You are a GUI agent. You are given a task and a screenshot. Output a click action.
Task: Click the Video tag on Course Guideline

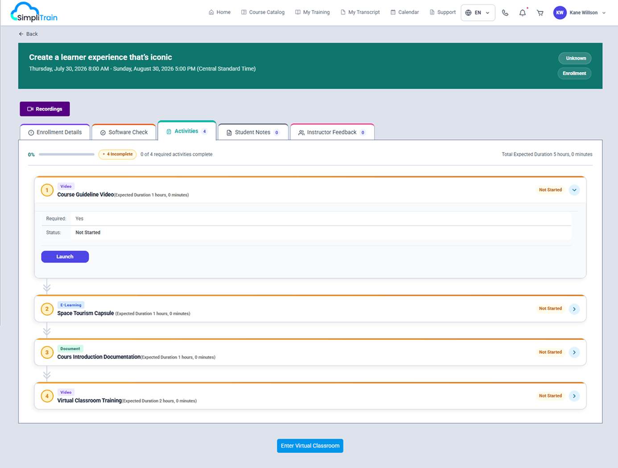pyautogui.click(x=66, y=186)
